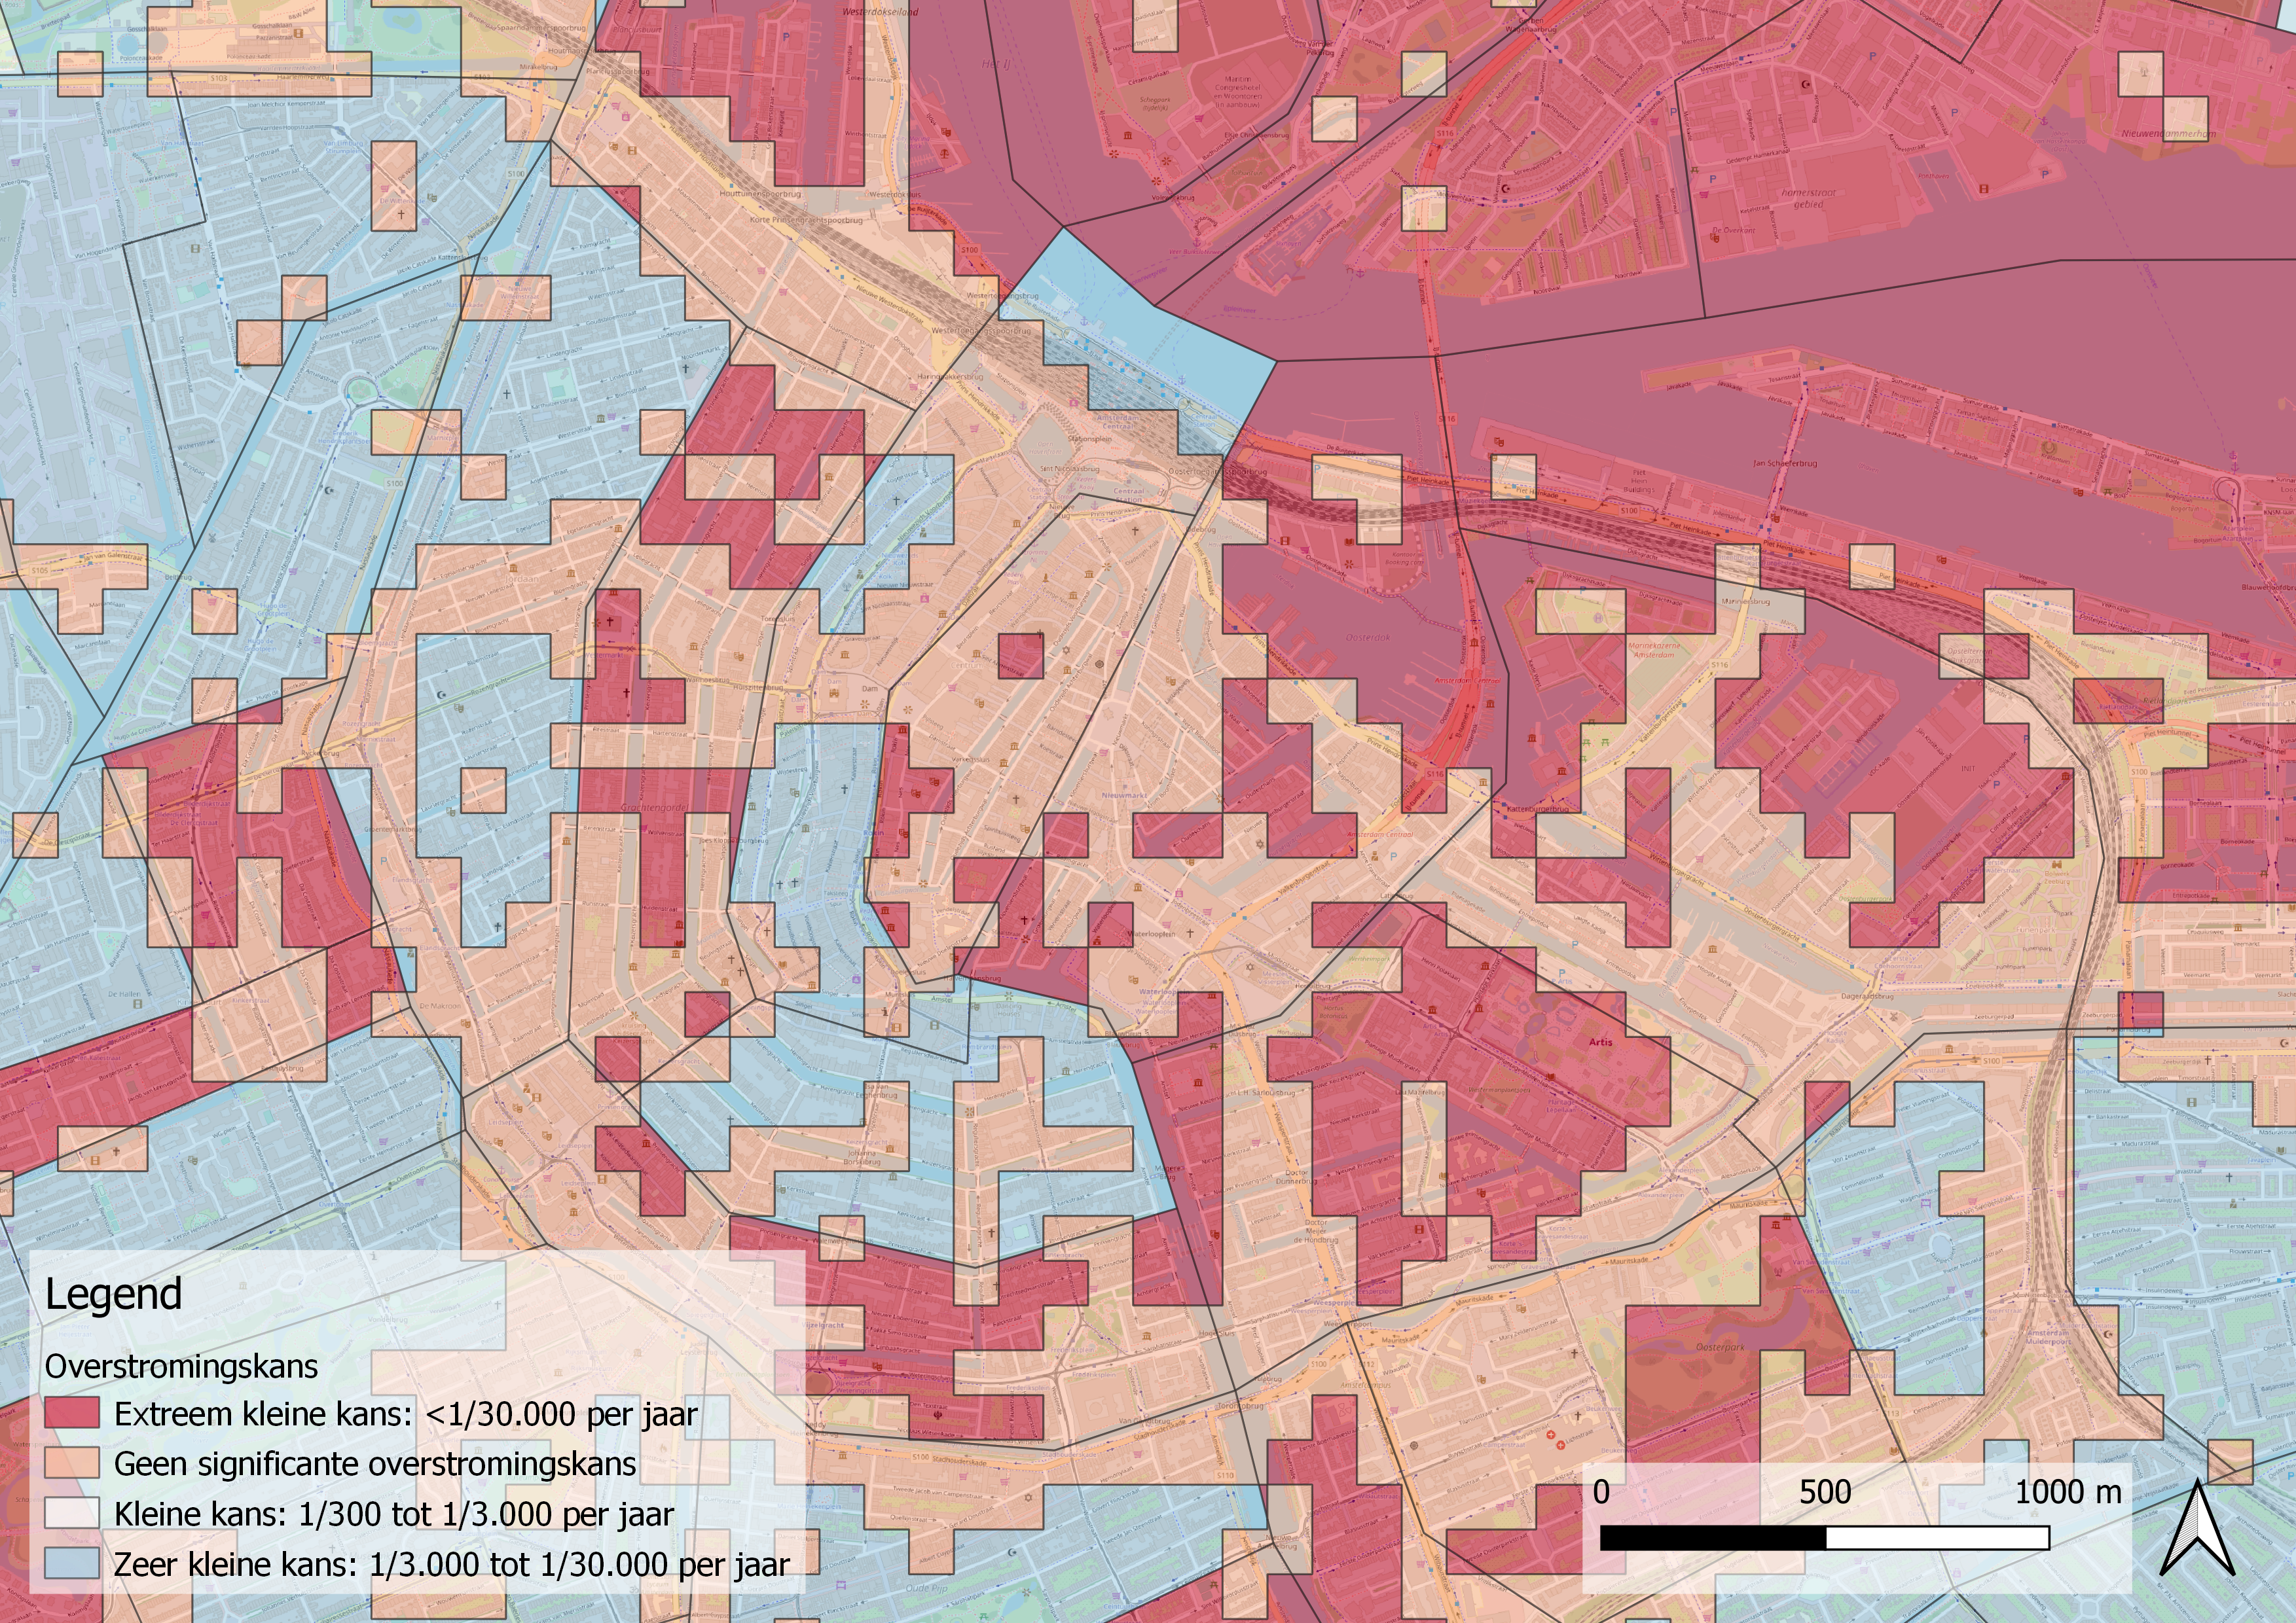Image resolution: width=2296 pixels, height=1623 pixels.
Task: Click the museum icon near Dam square
Action: tap(844, 656)
